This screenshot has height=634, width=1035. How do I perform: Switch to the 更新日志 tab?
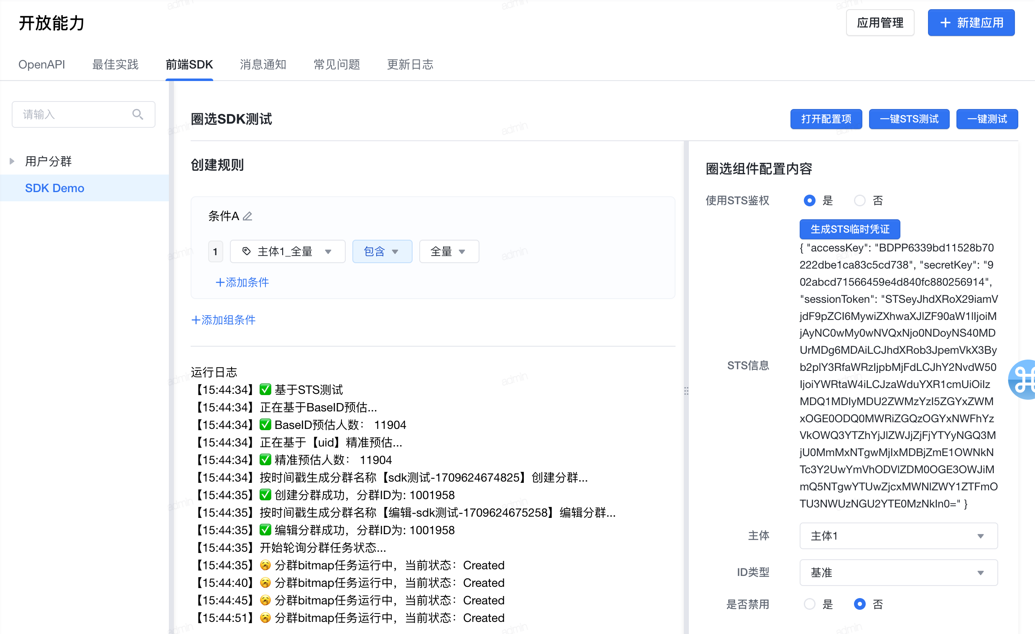pos(410,65)
